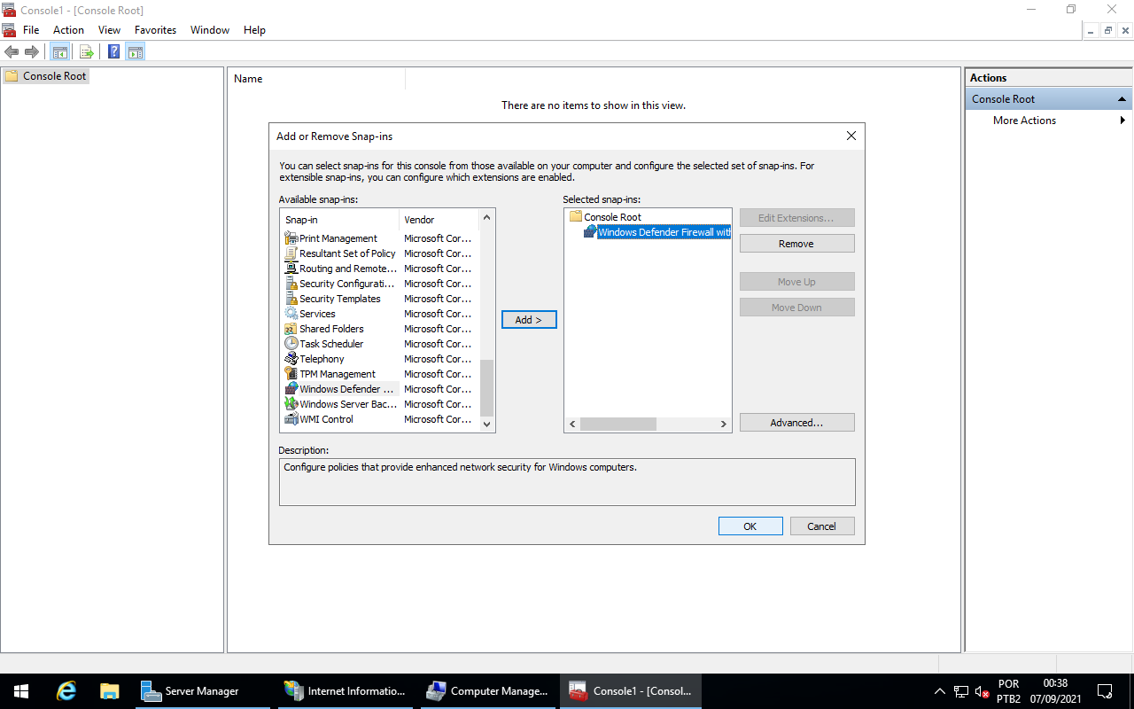Viewport: 1134px width, 709px height.
Task: Click the Help toolbar icon
Action: (114, 52)
